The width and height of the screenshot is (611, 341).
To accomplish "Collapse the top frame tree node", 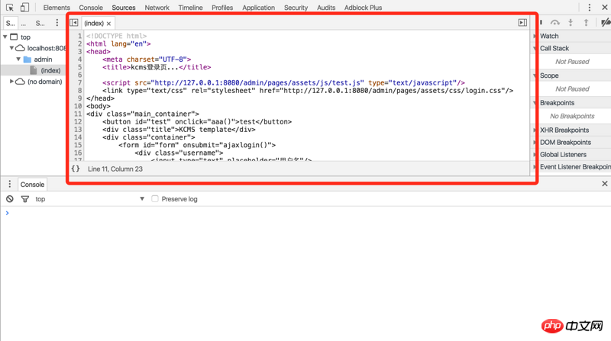I will click(x=5, y=37).
